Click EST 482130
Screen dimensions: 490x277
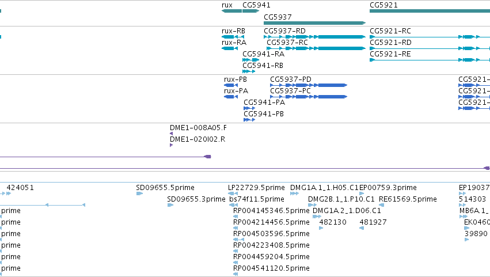pyautogui.click(x=333, y=222)
